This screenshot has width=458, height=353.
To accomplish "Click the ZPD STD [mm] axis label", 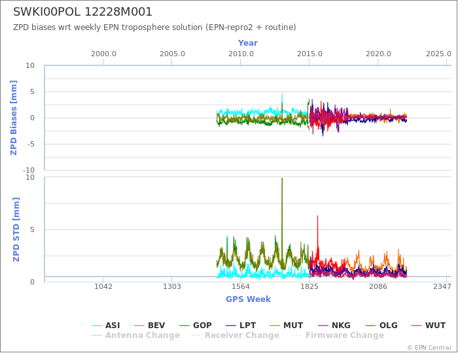I will (16, 229).
